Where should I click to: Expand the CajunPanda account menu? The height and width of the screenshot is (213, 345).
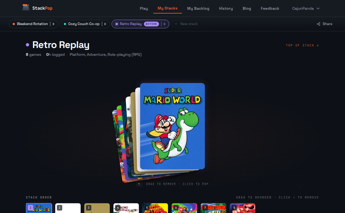[x=306, y=8]
